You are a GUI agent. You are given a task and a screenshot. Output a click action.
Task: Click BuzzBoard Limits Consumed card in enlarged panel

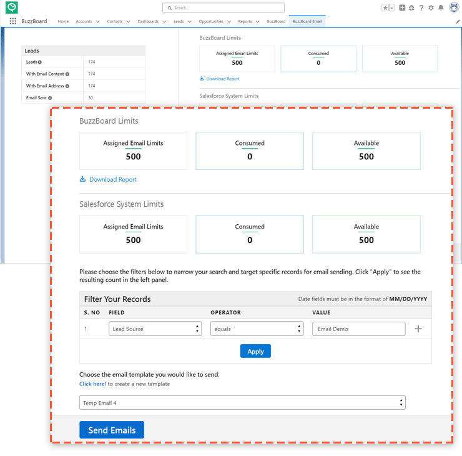250,151
